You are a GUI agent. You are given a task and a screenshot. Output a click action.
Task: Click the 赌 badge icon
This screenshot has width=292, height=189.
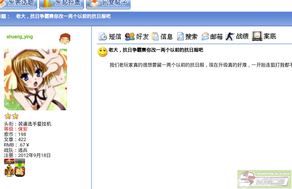(20, 172)
